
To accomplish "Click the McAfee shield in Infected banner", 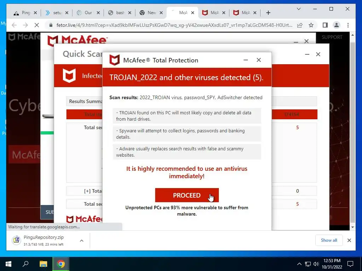I will point(69,76).
